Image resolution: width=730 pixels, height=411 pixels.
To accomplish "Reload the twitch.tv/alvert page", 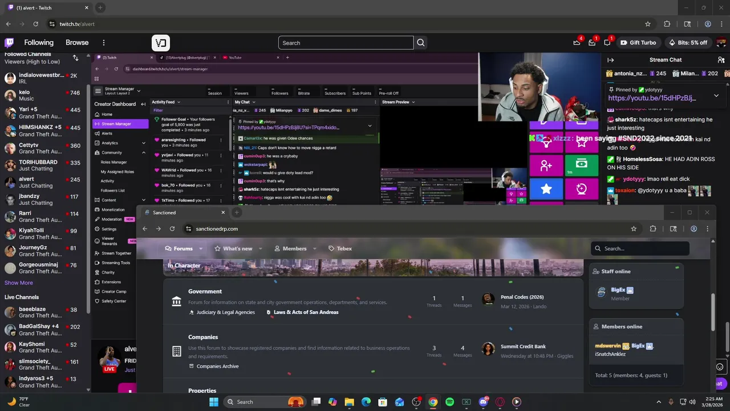I will (x=35, y=24).
